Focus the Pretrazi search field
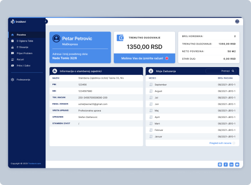This screenshot has width=251, height=185. coord(221,71)
